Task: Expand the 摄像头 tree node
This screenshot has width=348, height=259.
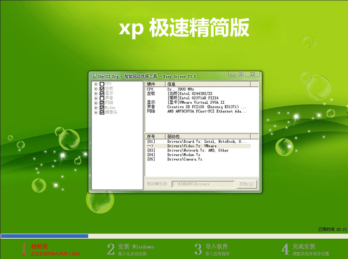Action: pyautogui.click(x=96, y=112)
